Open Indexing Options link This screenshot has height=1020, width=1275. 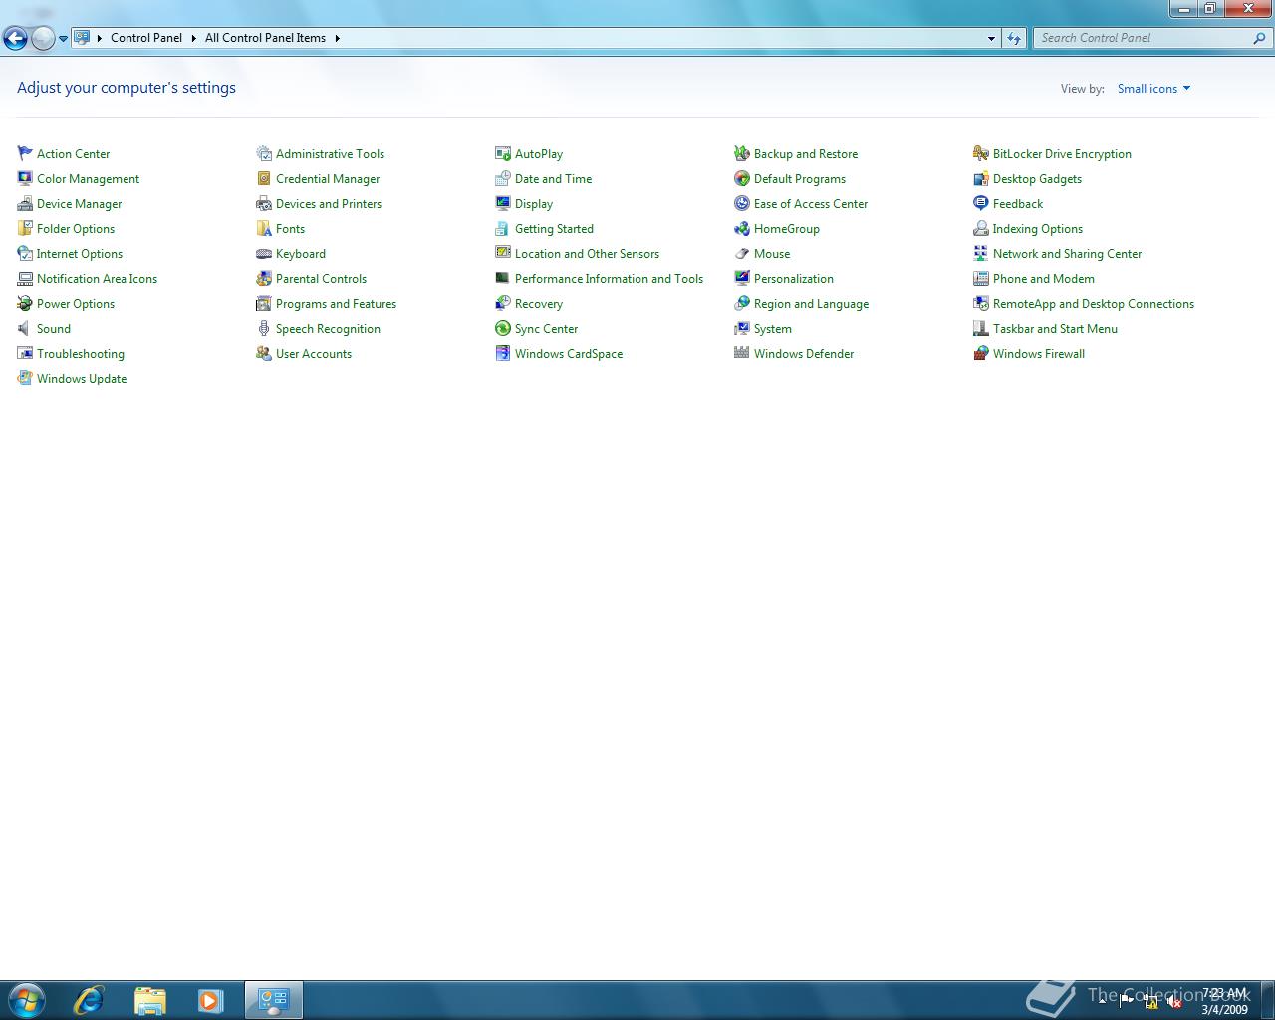(x=1038, y=229)
